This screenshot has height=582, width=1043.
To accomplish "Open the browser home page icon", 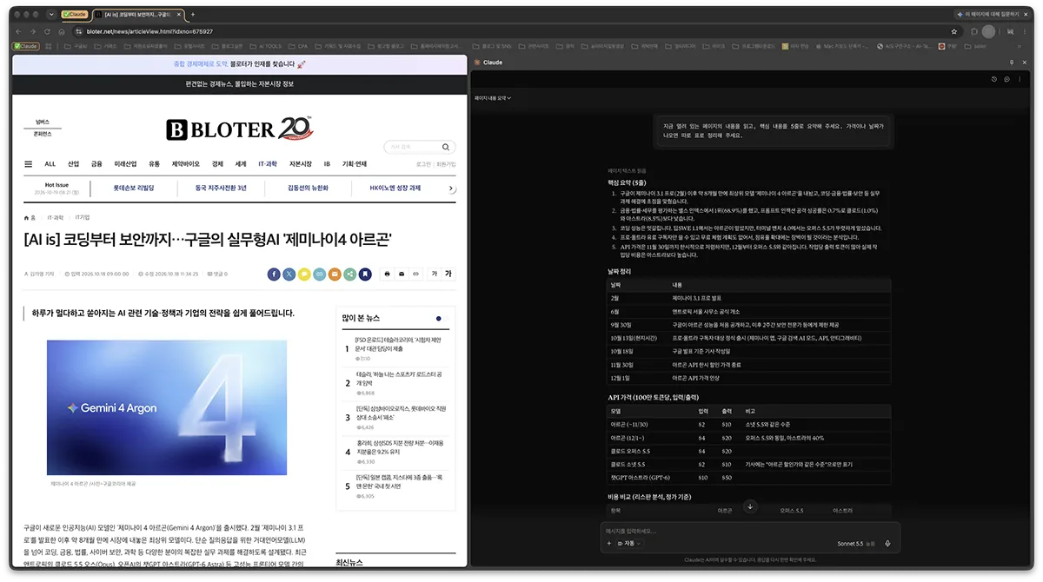I will pyautogui.click(x=61, y=31).
